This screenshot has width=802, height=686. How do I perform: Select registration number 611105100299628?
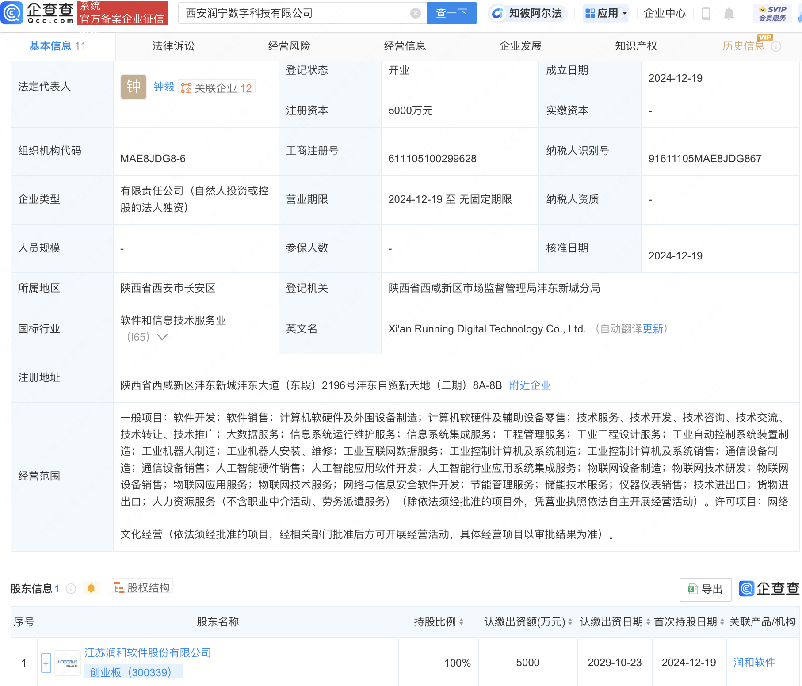[432, 159]
